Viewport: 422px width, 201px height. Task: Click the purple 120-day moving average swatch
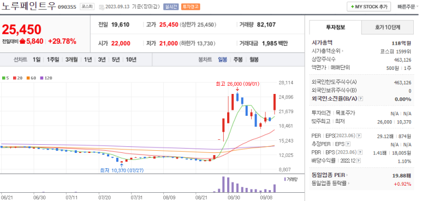[x=41, y=78]
